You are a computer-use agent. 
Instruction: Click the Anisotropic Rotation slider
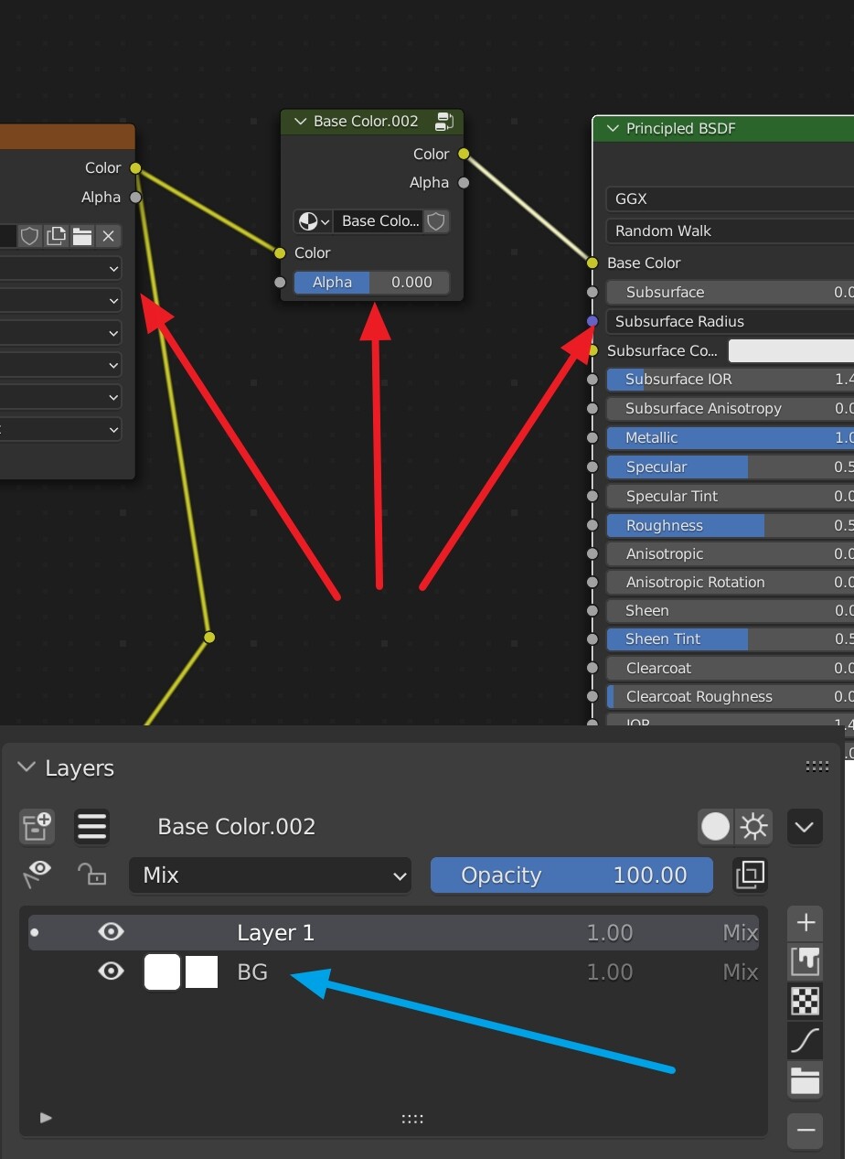pos(730,583)
